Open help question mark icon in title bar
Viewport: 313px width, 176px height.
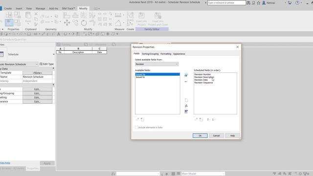click(x=297, y=3)
